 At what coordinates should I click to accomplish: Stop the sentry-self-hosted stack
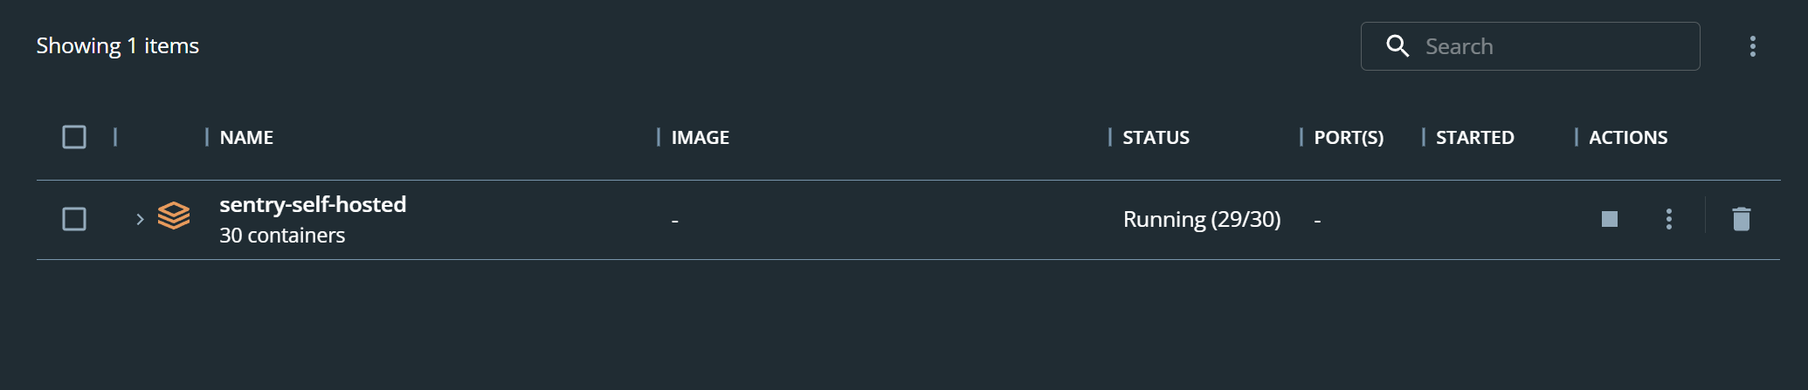click(x=1609, y=219)
